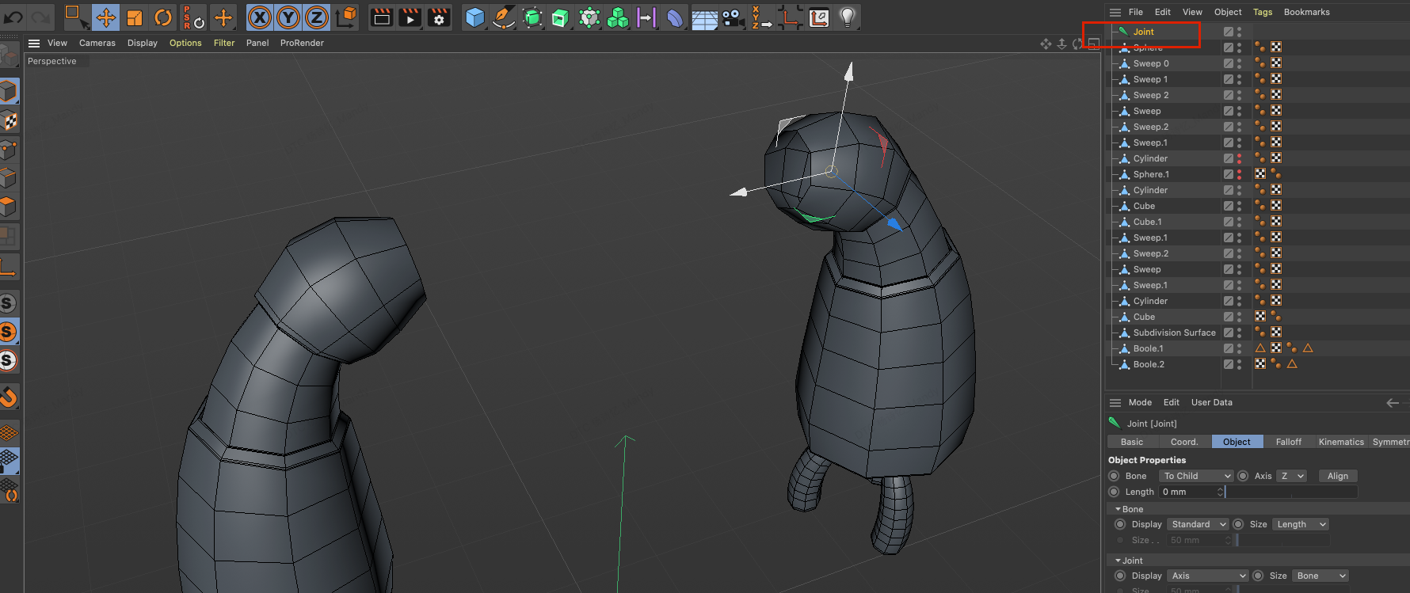The height and width of the screenshot is (593, 1410).
Task: Toggle Z axis lock
Action: tap(317, 17)
